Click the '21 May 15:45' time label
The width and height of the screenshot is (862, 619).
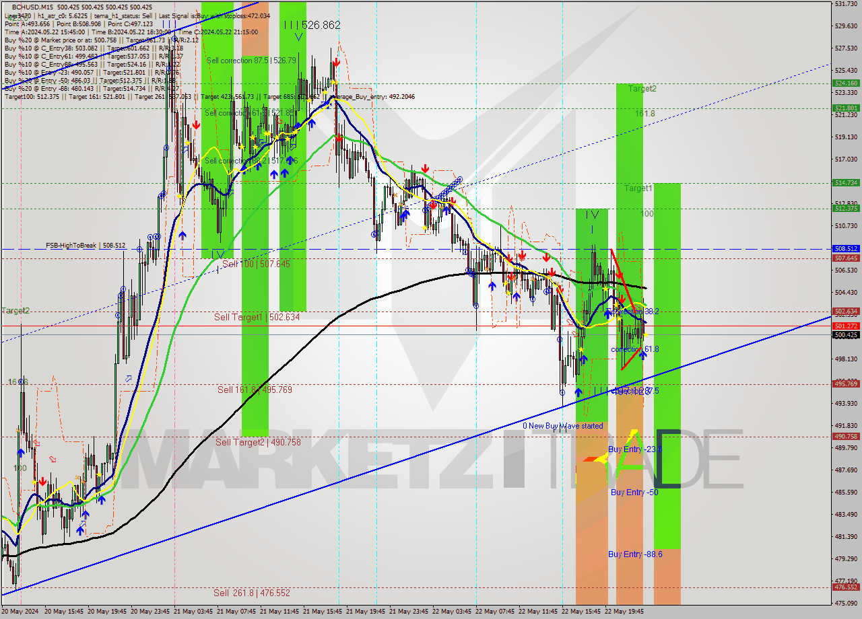(323, 612)
